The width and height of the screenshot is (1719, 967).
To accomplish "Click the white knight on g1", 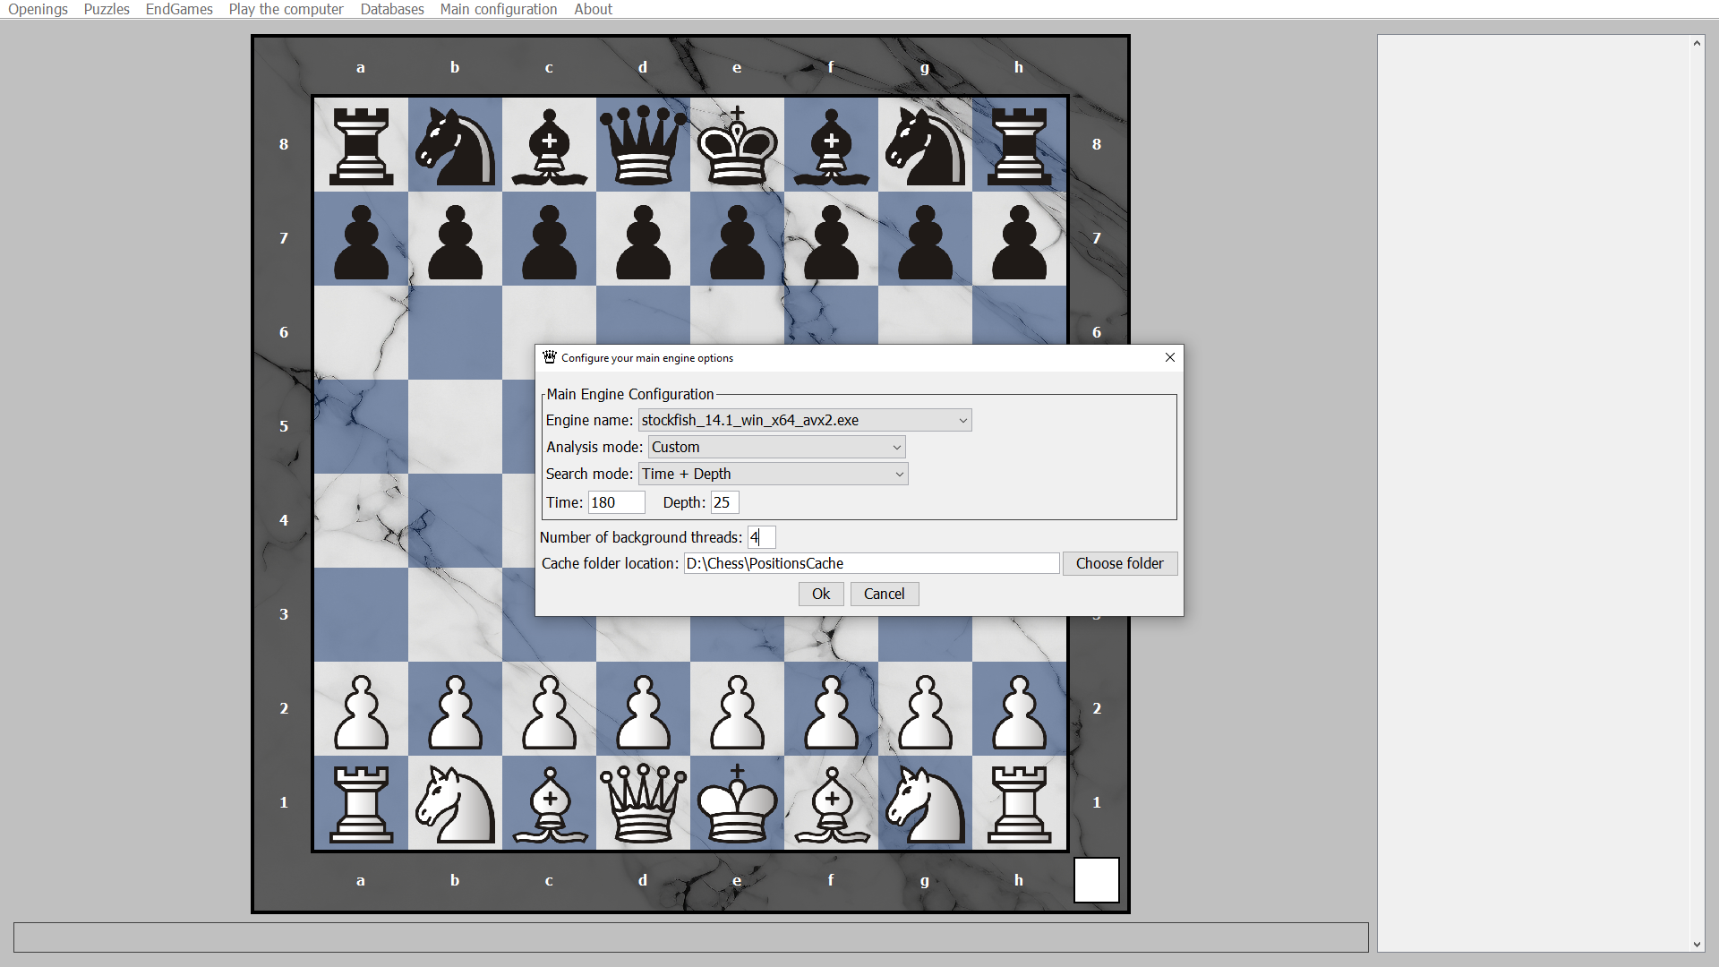I will pyautogui.click(x=925, y=802).
